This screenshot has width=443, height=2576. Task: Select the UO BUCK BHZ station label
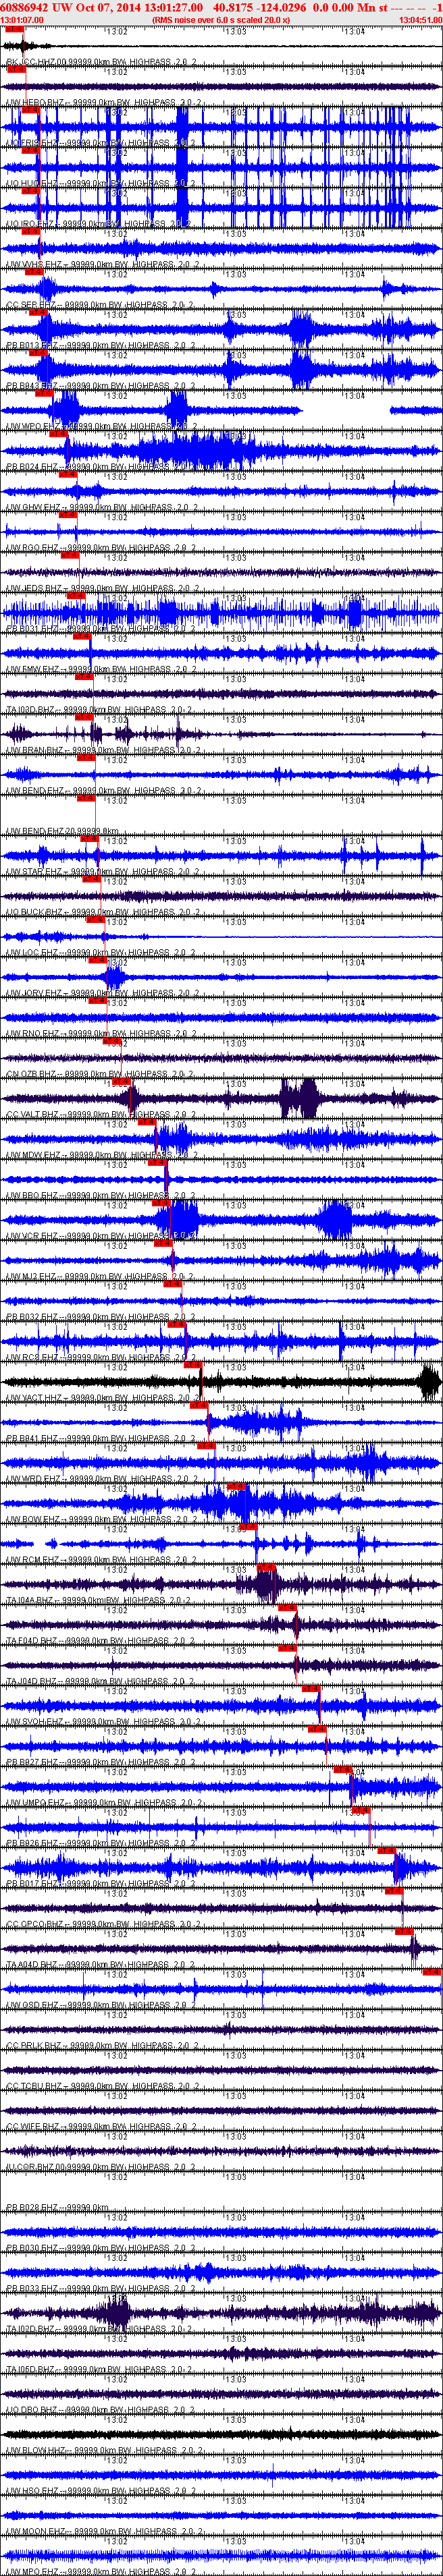104,912
